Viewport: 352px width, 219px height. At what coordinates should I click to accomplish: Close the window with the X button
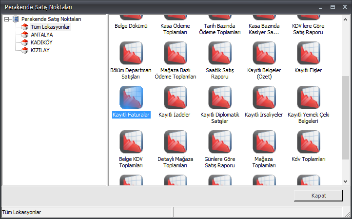[x=345, y=7]
